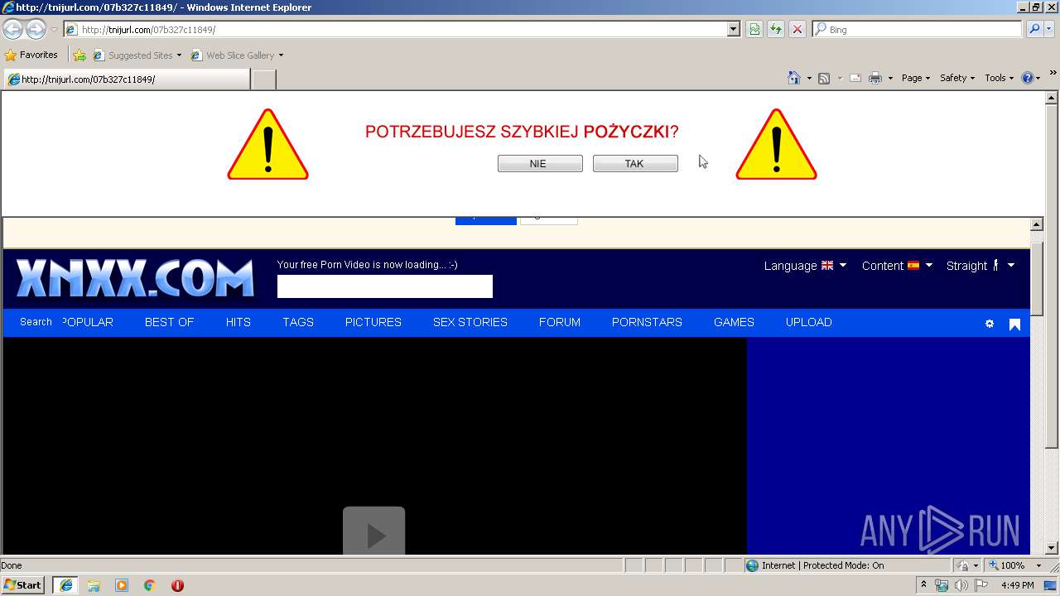Click the Help question mark icon
The width and height of the screenshot is (1060, 596).
point(1028,78)
